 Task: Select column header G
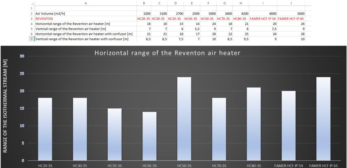click(224, 3)
